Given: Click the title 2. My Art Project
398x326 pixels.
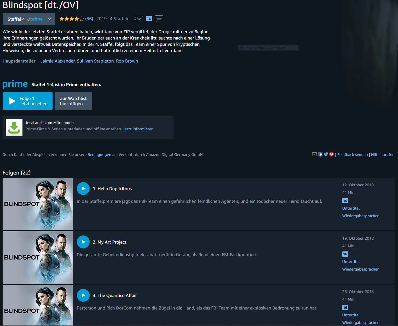Looking at the screenshot, I should [x=109, y=242].
